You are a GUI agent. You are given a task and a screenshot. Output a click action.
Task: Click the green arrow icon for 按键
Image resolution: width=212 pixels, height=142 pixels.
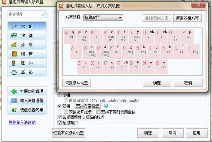14,35
